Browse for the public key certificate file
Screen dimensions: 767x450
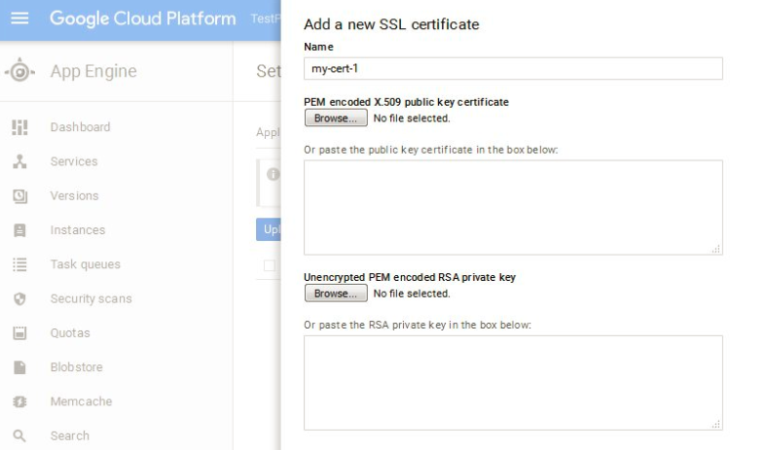[x=336, y=119]
